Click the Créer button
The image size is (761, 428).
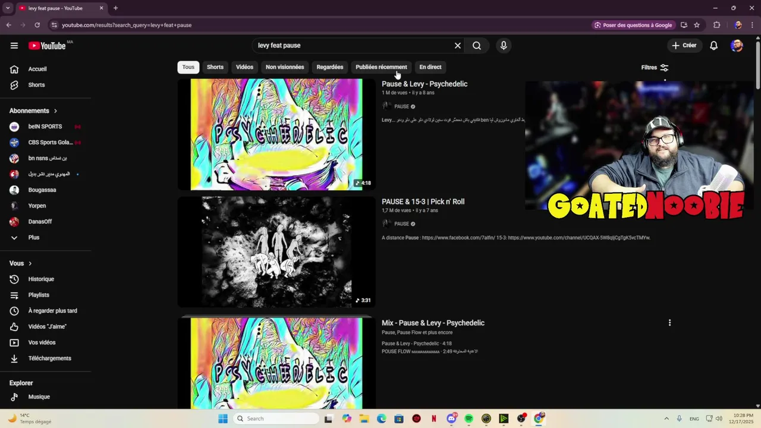(x=684, y=45)
